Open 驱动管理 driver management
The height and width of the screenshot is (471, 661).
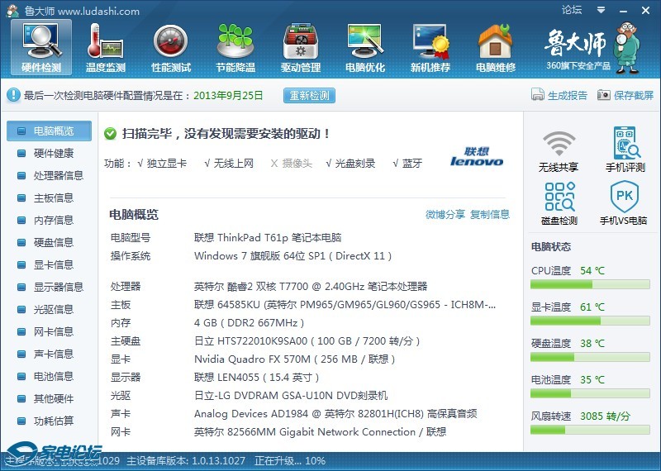[300, 46]
